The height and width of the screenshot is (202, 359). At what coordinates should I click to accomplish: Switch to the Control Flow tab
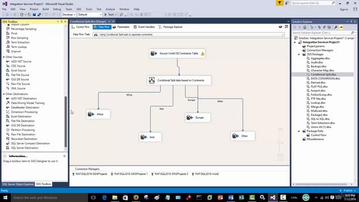click(80, 27)
